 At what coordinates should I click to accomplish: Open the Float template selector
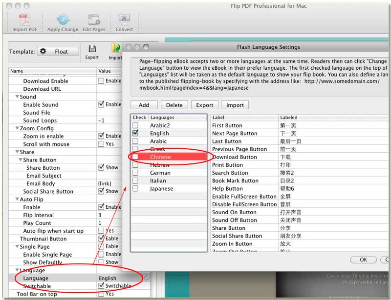58,51
